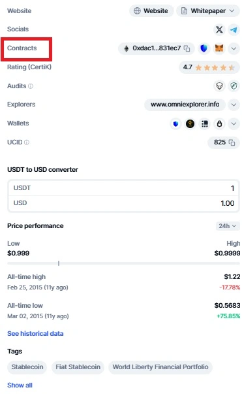
Task: Open the 24h price performance dropdown
Action: coord(228,226)
